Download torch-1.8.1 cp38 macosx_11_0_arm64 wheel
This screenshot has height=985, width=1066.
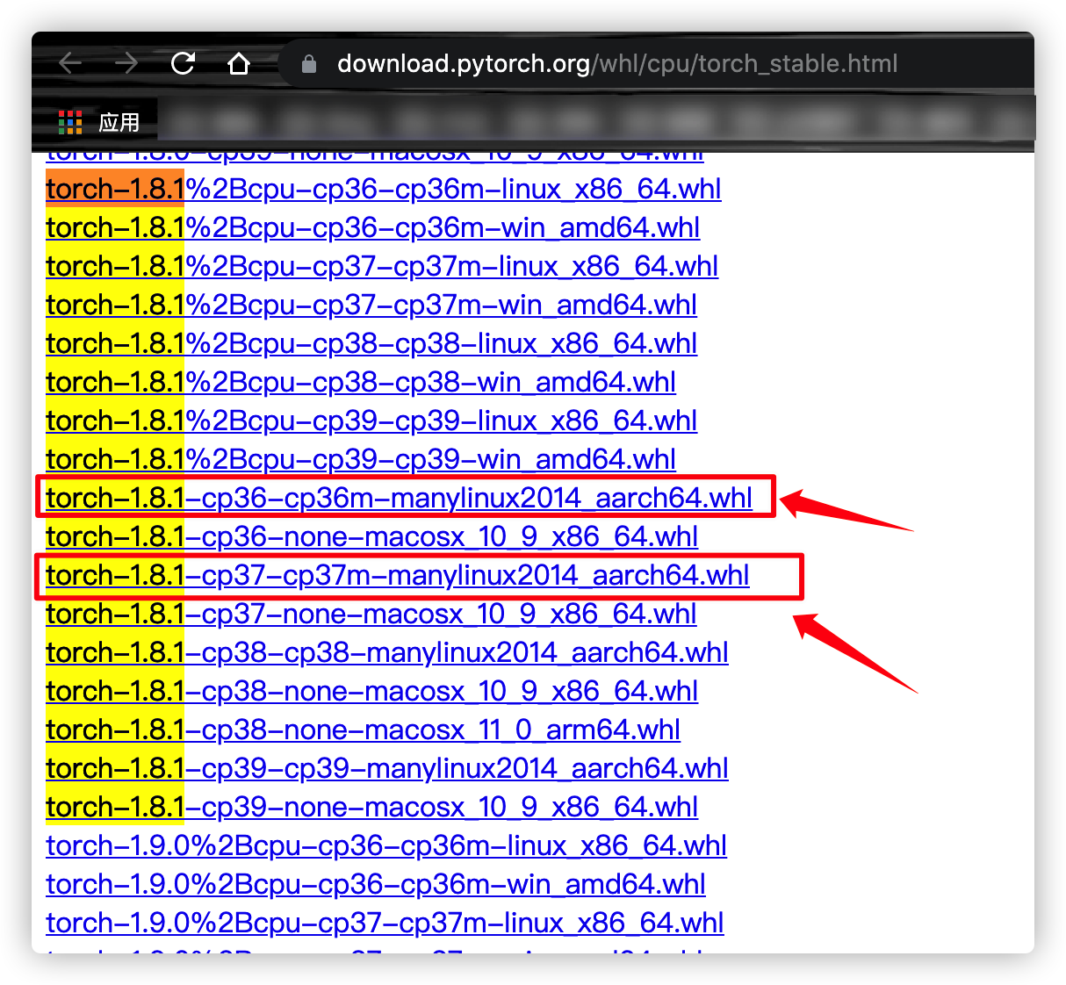pyautogui.click(x=364, y=730)
